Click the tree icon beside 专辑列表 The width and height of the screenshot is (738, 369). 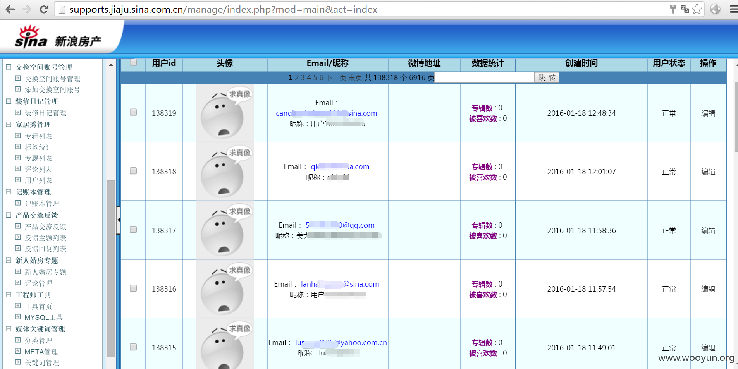pos(18,136)
